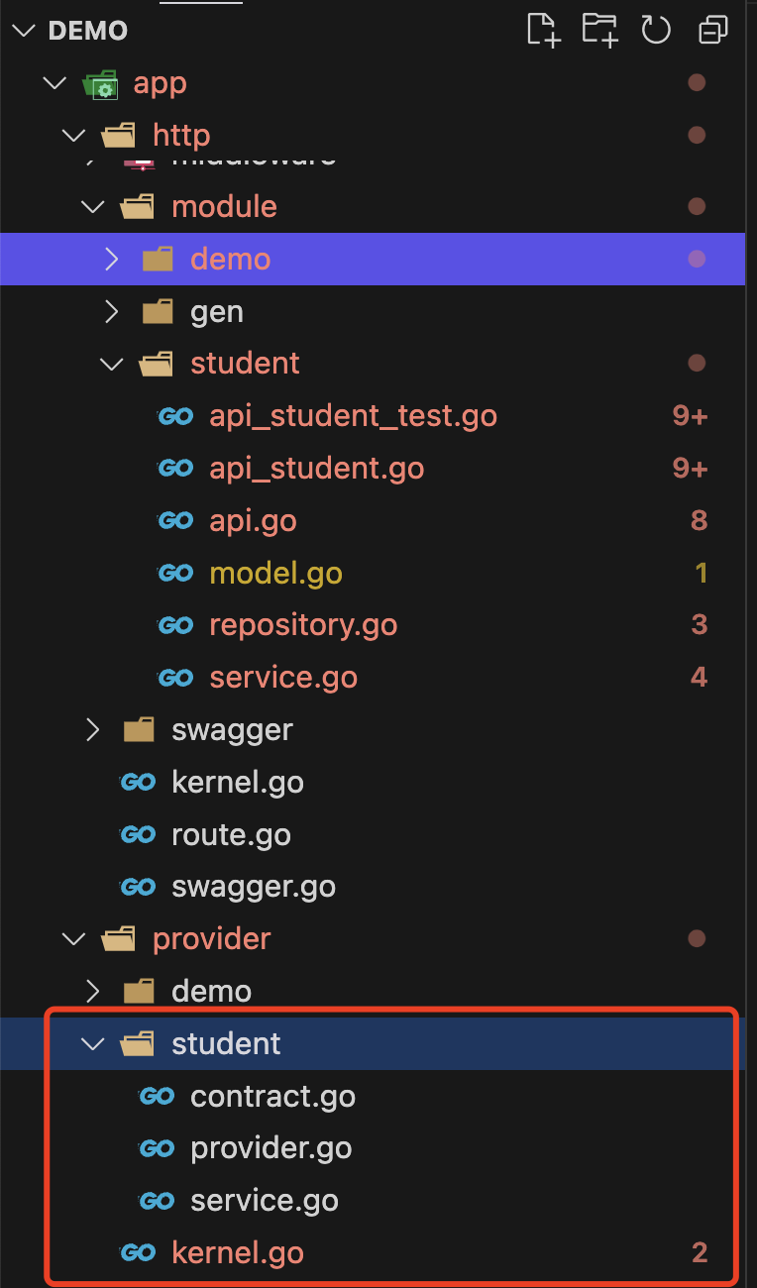Open model.go file
This screenshot has height=1288, width=757.
click(x=275, y=573)
